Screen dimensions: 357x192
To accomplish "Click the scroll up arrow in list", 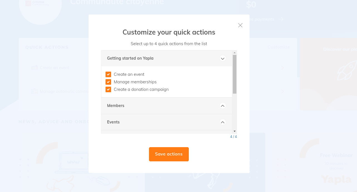I will click(x=234, y=53).
